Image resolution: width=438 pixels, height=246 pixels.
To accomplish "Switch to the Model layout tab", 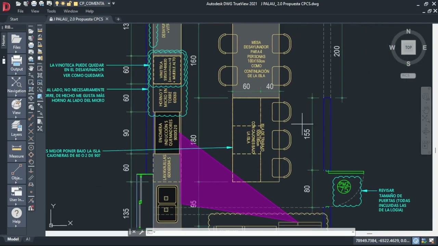I will click(x=13, y=239).
